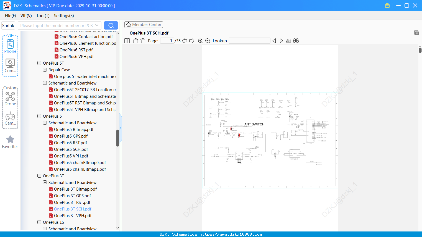Click the Abi text-match option icon
This screenshot has width=422, height=237.
click(x=288, y=41)
